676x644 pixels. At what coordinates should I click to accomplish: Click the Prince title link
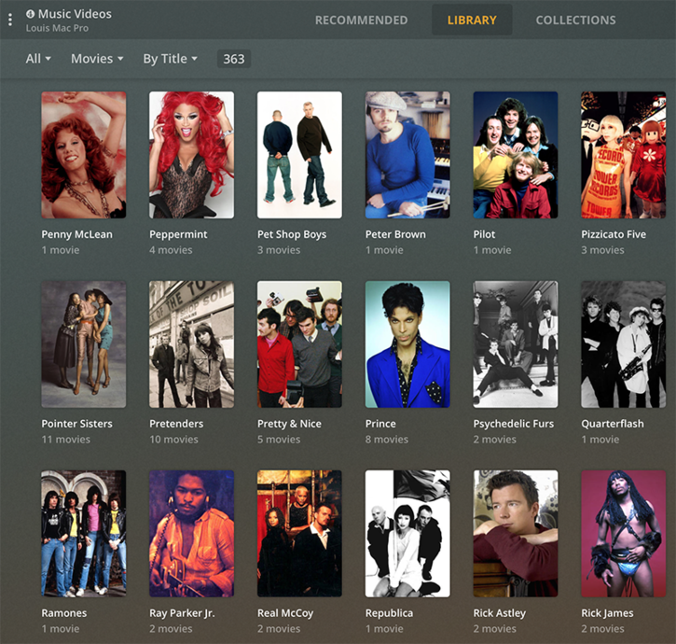point(380,424)
